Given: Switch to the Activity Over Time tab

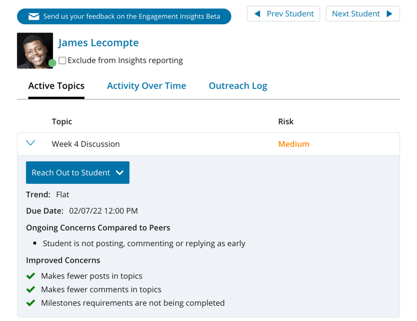Looking at the screenshot, I should [146, 86].
